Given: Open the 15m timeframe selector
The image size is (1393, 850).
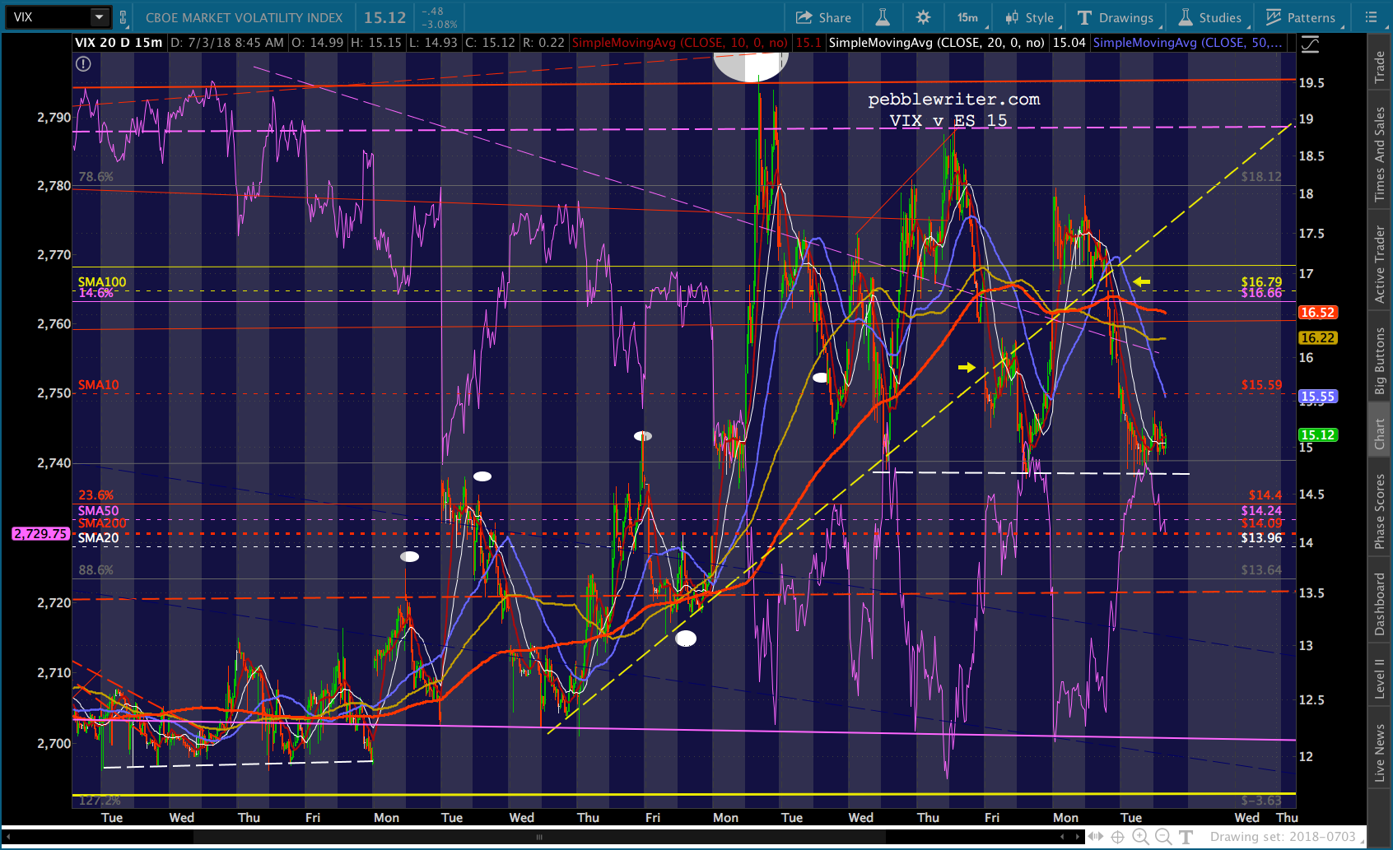Looking at the screenshot, I should tap(967, 17).
